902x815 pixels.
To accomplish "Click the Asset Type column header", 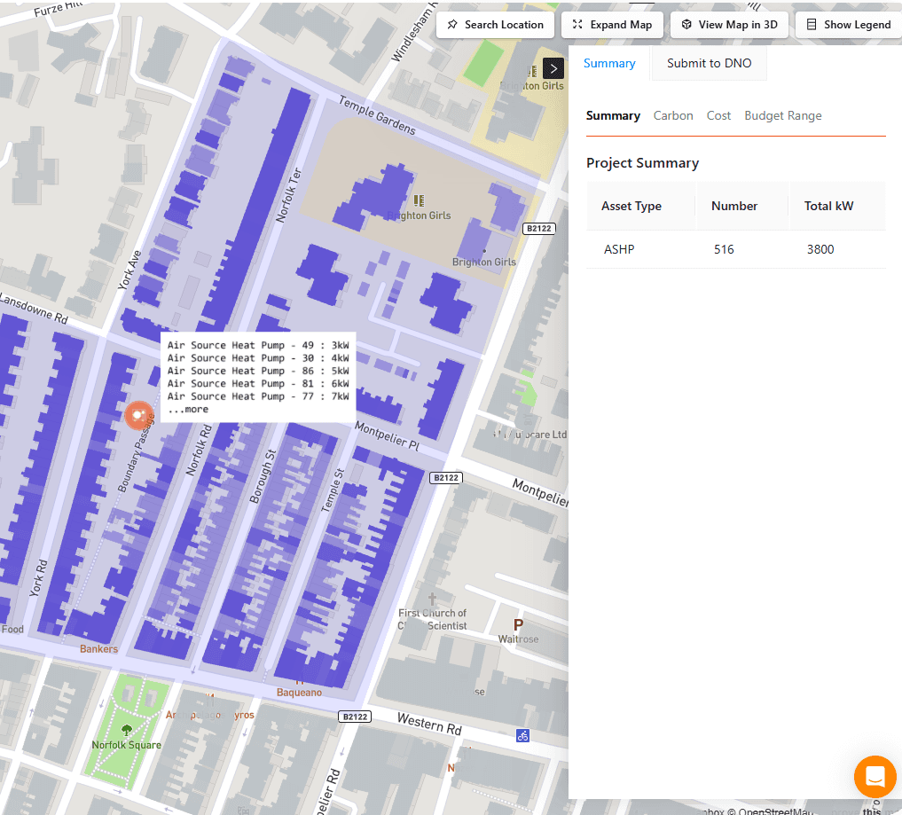I will point(631,207).
